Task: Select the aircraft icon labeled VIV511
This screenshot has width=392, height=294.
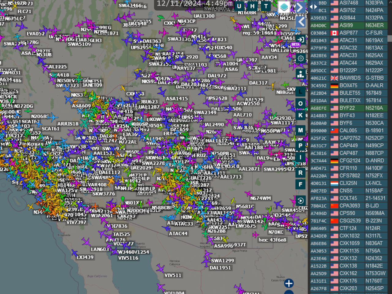Action: tap(160, 269)
